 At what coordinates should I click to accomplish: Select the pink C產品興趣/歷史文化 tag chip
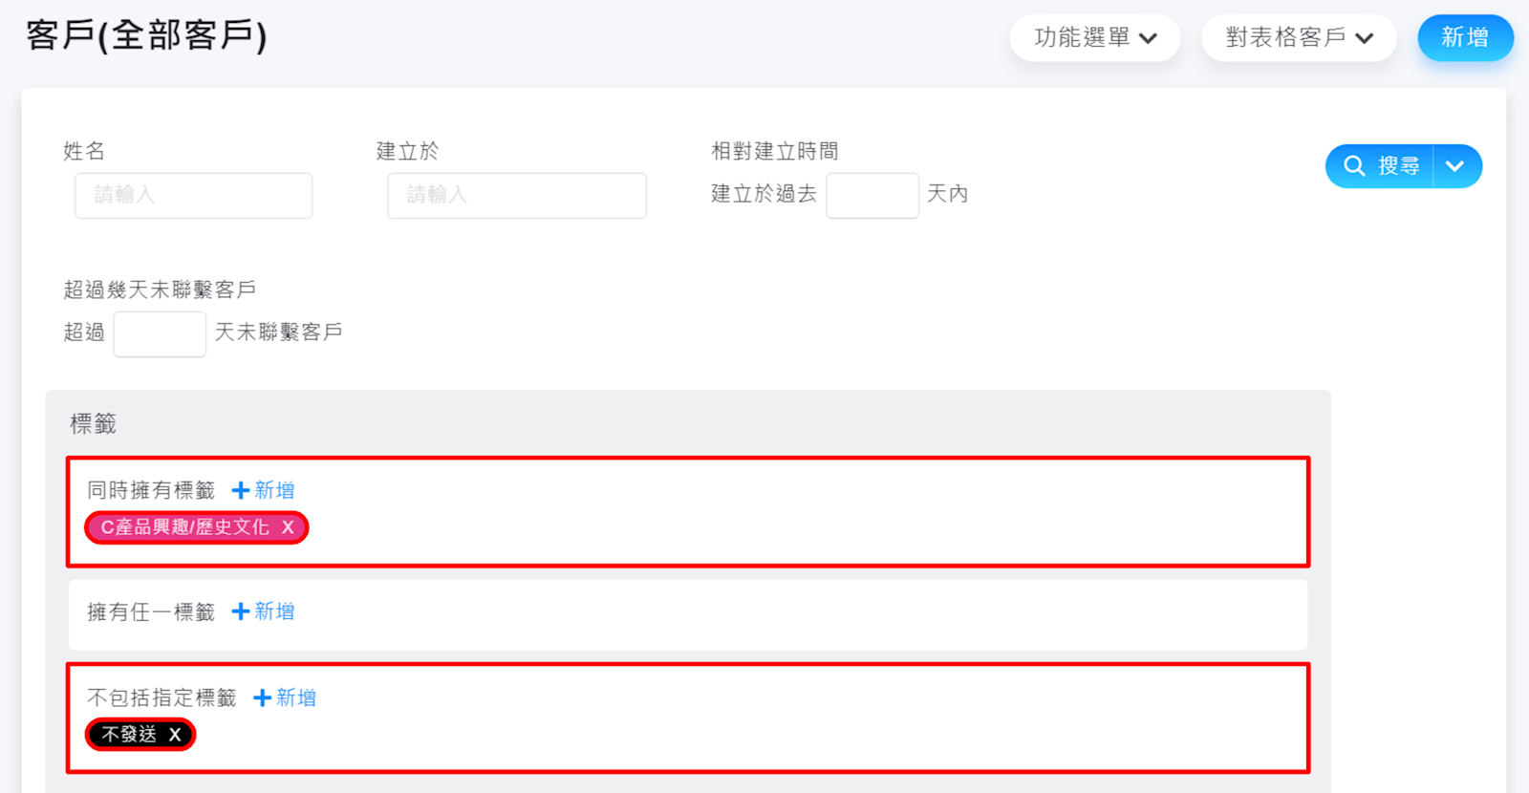click(184, 527)
